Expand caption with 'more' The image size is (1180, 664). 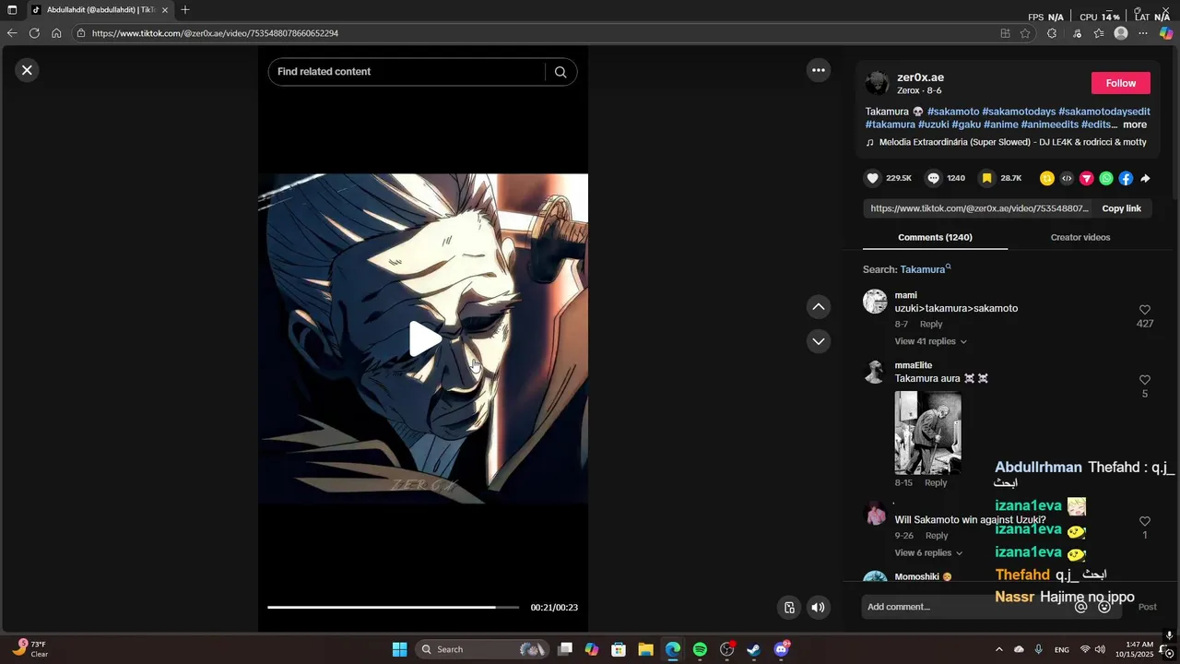pyautogui.click(x=1135, y=125)
